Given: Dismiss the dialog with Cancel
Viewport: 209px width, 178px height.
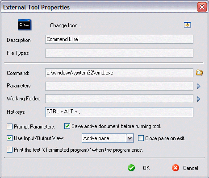Looking at the screenshot, I should click(191, 168).
